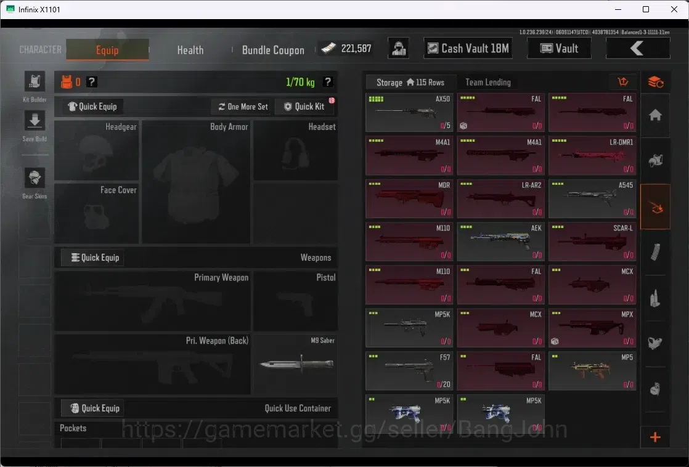689x467 pixels.
Task: Open the character profile icon beside cash
Action: [x=399, y=48]
